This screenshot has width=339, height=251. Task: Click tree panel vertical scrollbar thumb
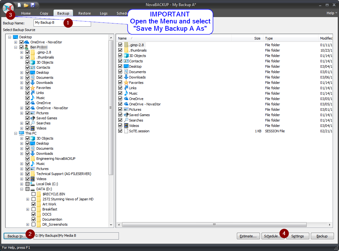click(x=111, y=108)
